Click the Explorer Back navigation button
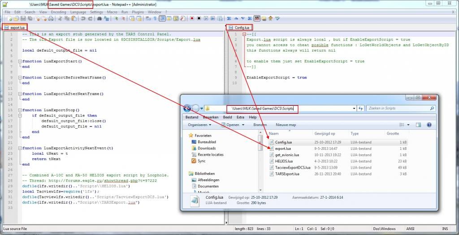 (x=187, y=109)
